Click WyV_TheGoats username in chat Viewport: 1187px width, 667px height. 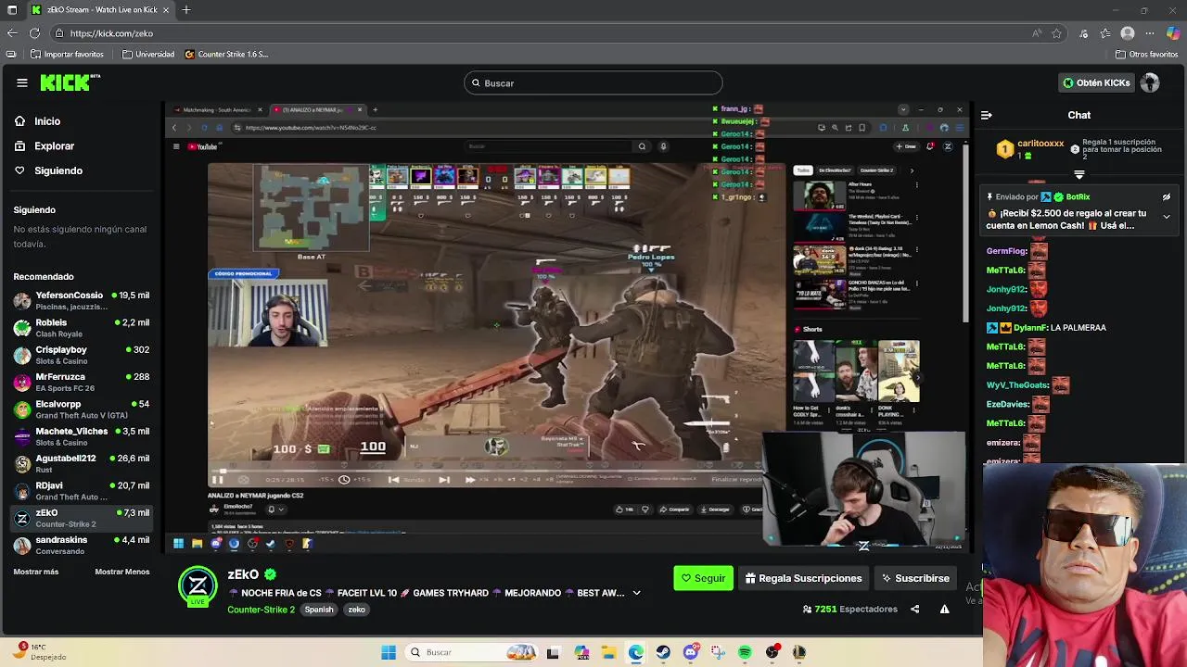(x=1017, y=385)
